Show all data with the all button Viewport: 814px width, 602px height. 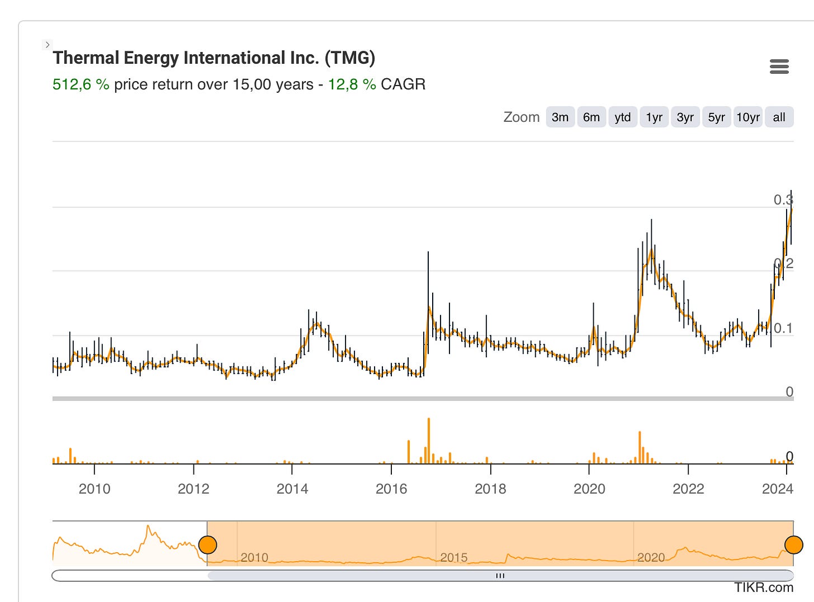[x=779, y=117]
